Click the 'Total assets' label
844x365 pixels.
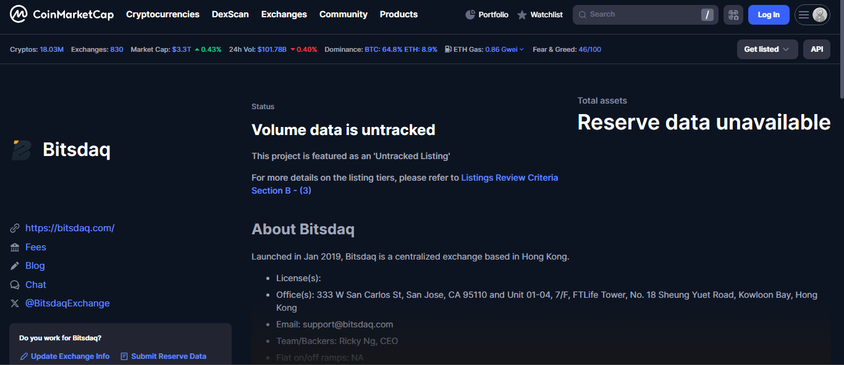(602, 100)
